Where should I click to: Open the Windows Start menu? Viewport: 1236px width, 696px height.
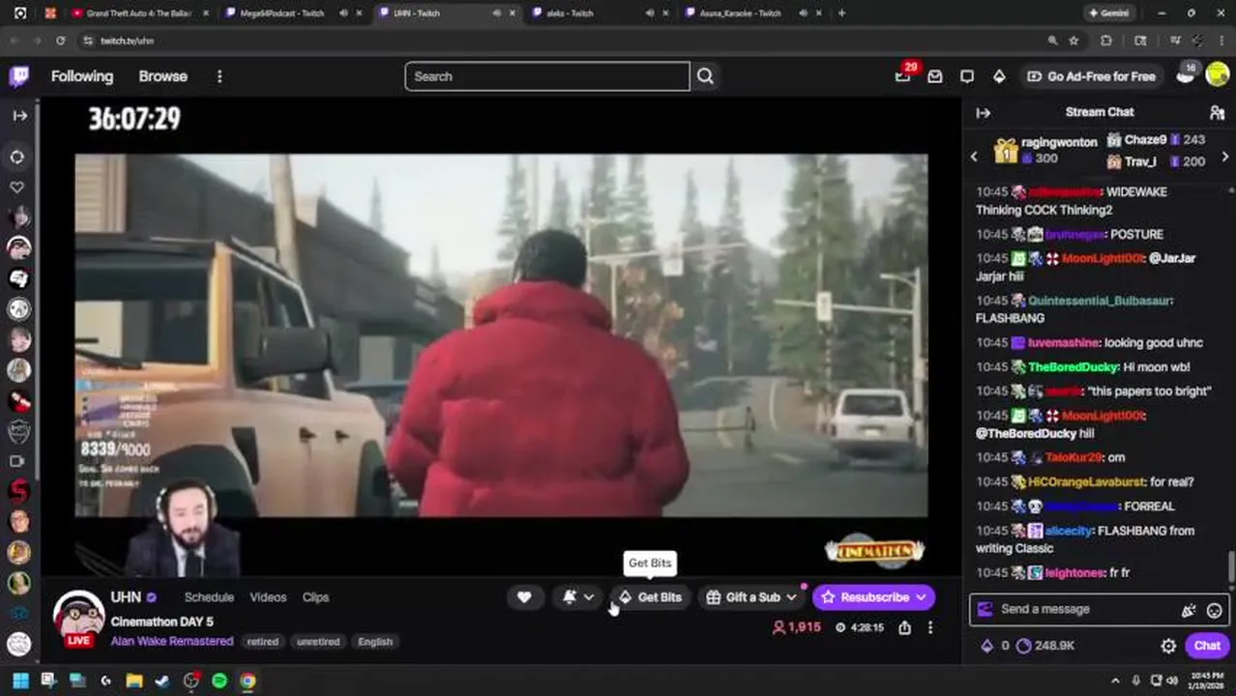pyautogui.click(x=20, y=681)
